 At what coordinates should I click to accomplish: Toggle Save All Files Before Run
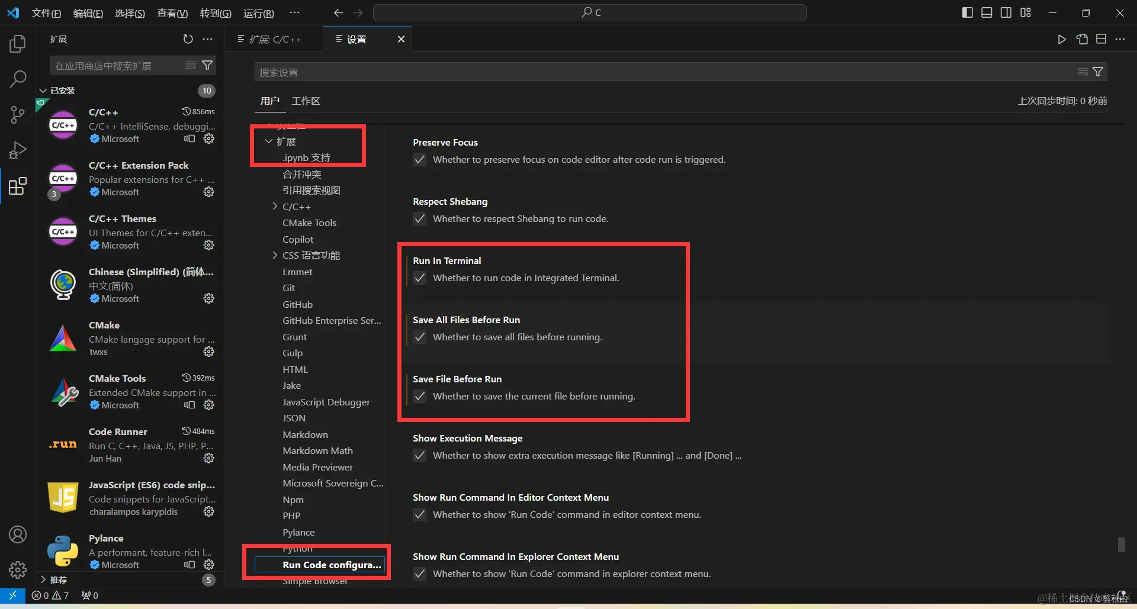[x=420, y=337]
